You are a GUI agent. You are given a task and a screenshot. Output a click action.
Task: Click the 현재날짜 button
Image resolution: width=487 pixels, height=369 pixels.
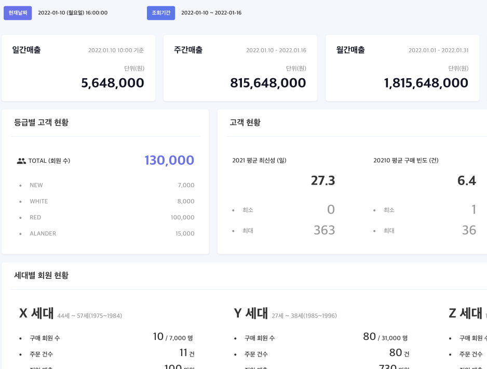(18, 13)
